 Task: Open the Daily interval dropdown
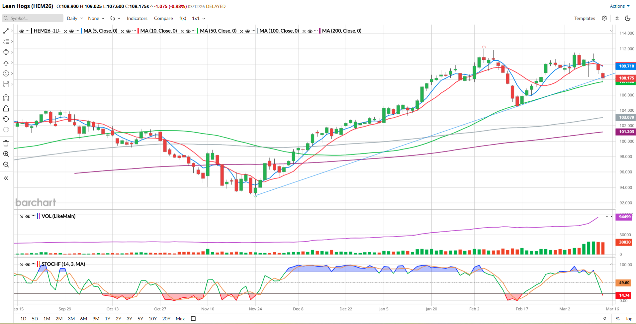(74, 18)
